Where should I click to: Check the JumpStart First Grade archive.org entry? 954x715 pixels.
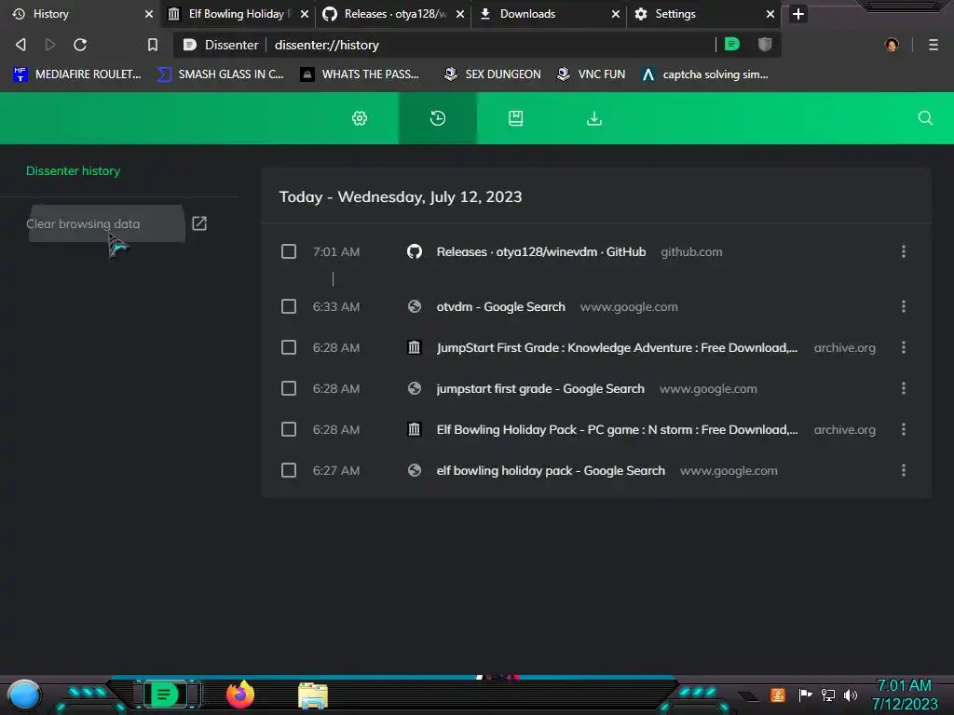[x=289, y=347]
